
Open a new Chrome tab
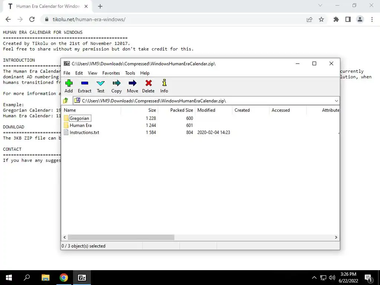[x=100, y=6]
